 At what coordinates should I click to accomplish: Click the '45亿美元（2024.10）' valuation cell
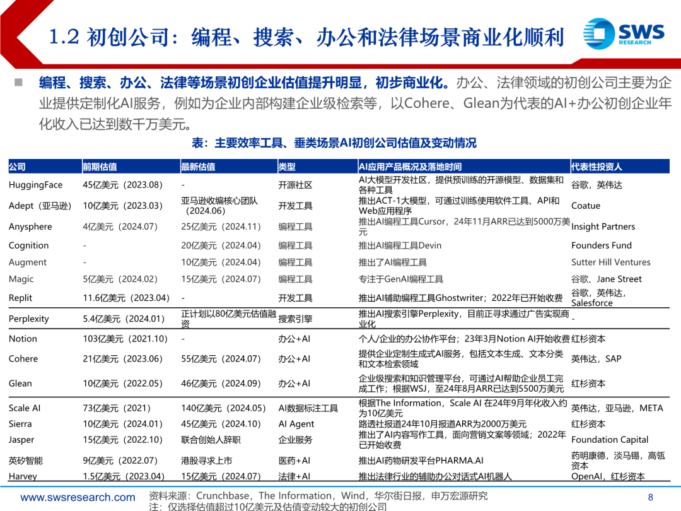[x=221, y=424]
